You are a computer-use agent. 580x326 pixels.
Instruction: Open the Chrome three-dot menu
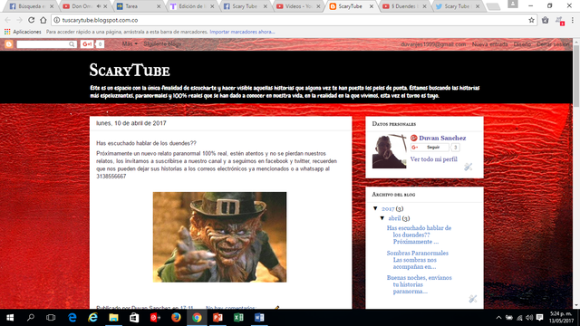tap(573, 20)
